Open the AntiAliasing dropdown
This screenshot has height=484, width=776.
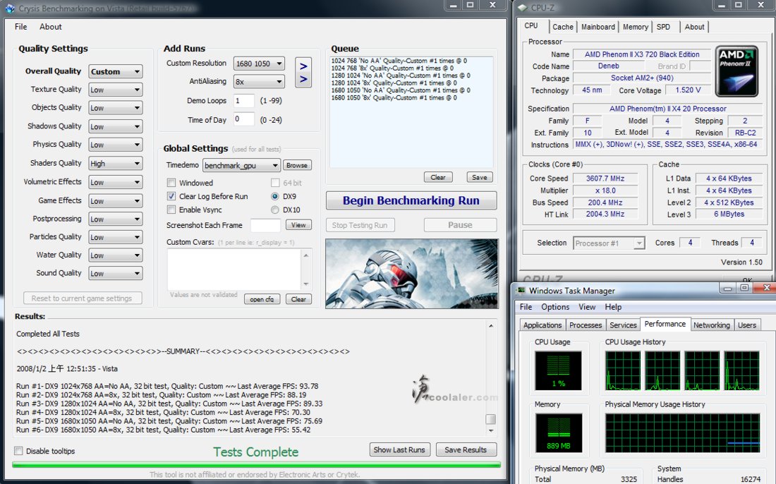point(259,81)
